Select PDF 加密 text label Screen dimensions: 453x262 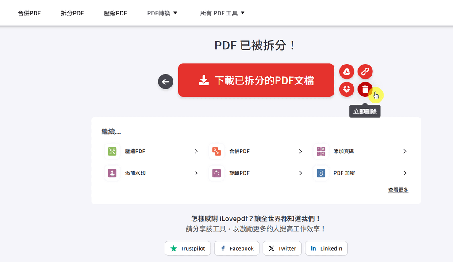[x=344, y=173]
